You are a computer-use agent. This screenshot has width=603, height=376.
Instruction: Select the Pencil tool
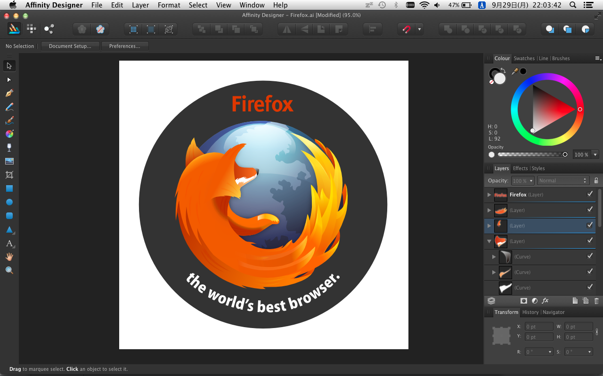9,107
